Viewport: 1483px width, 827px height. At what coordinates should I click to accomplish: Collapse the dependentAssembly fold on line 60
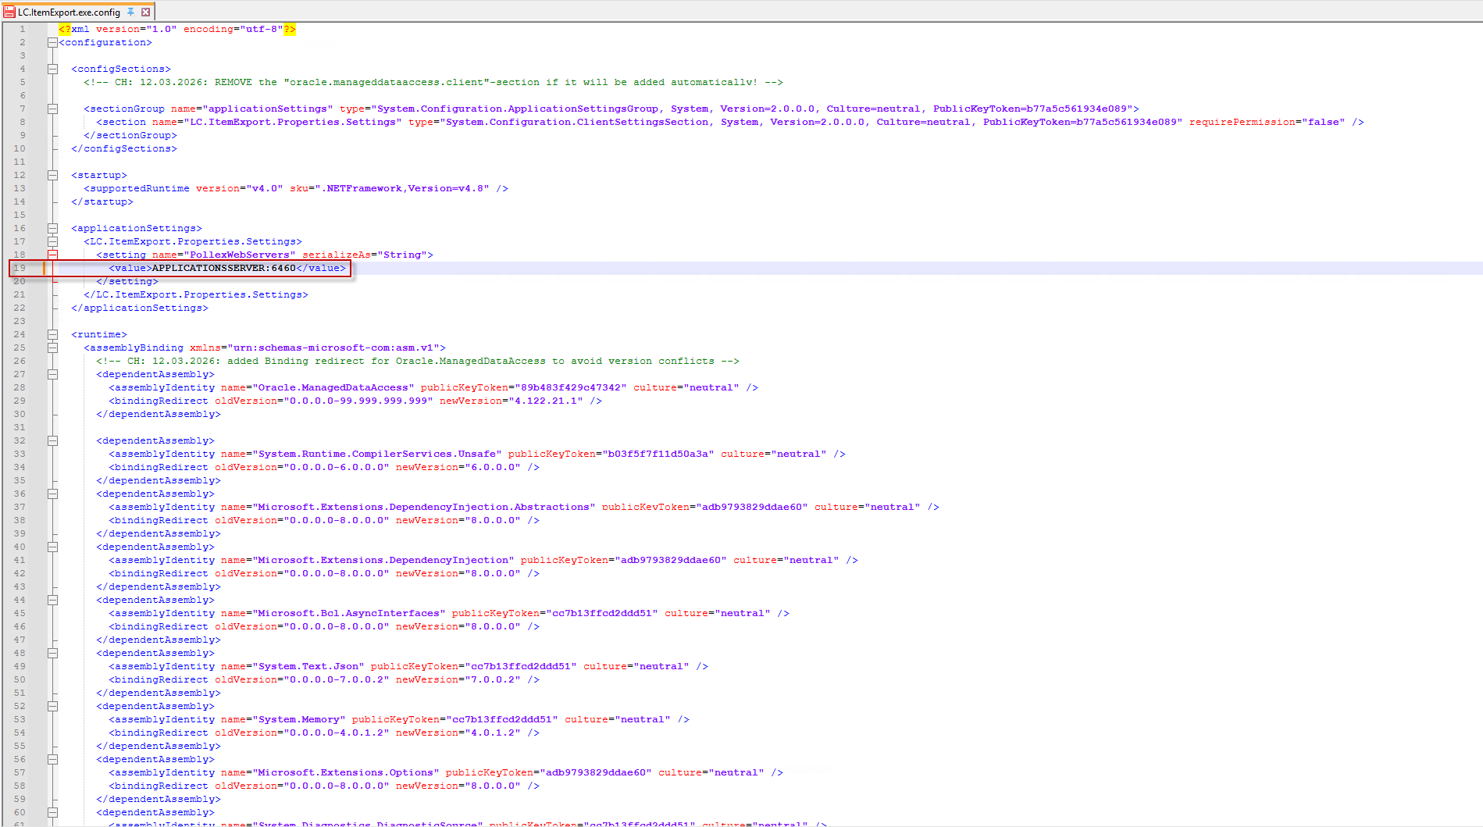(52, 812)
